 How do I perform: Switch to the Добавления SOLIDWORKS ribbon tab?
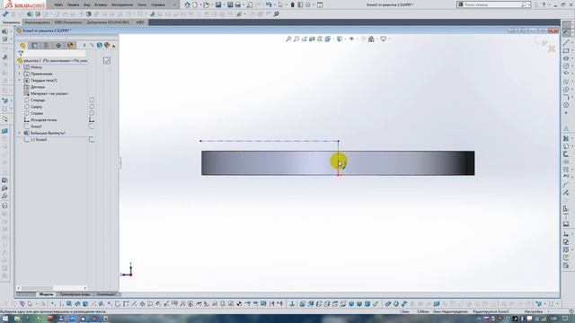[x=108, y=22]
